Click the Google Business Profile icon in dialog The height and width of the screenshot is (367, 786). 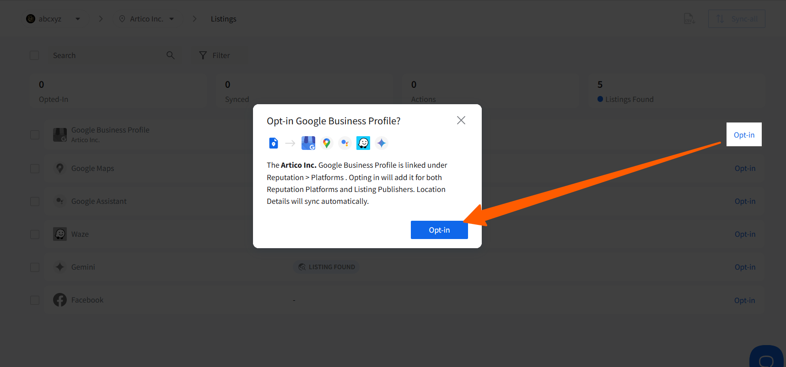coord(308,143)
